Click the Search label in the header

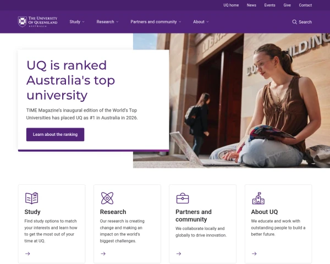tap(305, 22)
